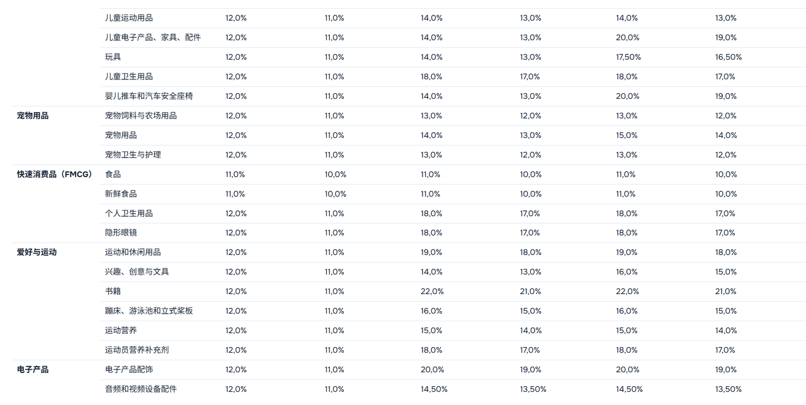Click the 儿童运动用品 row label
The image size is (806, 405).
tap(128, 18)
